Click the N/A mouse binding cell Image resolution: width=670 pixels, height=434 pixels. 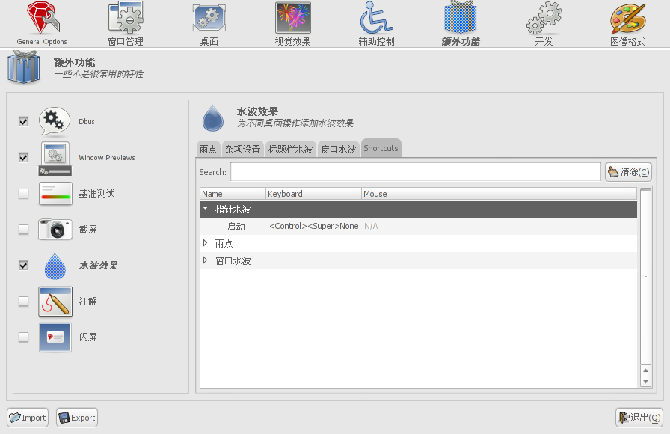point(371,226)
